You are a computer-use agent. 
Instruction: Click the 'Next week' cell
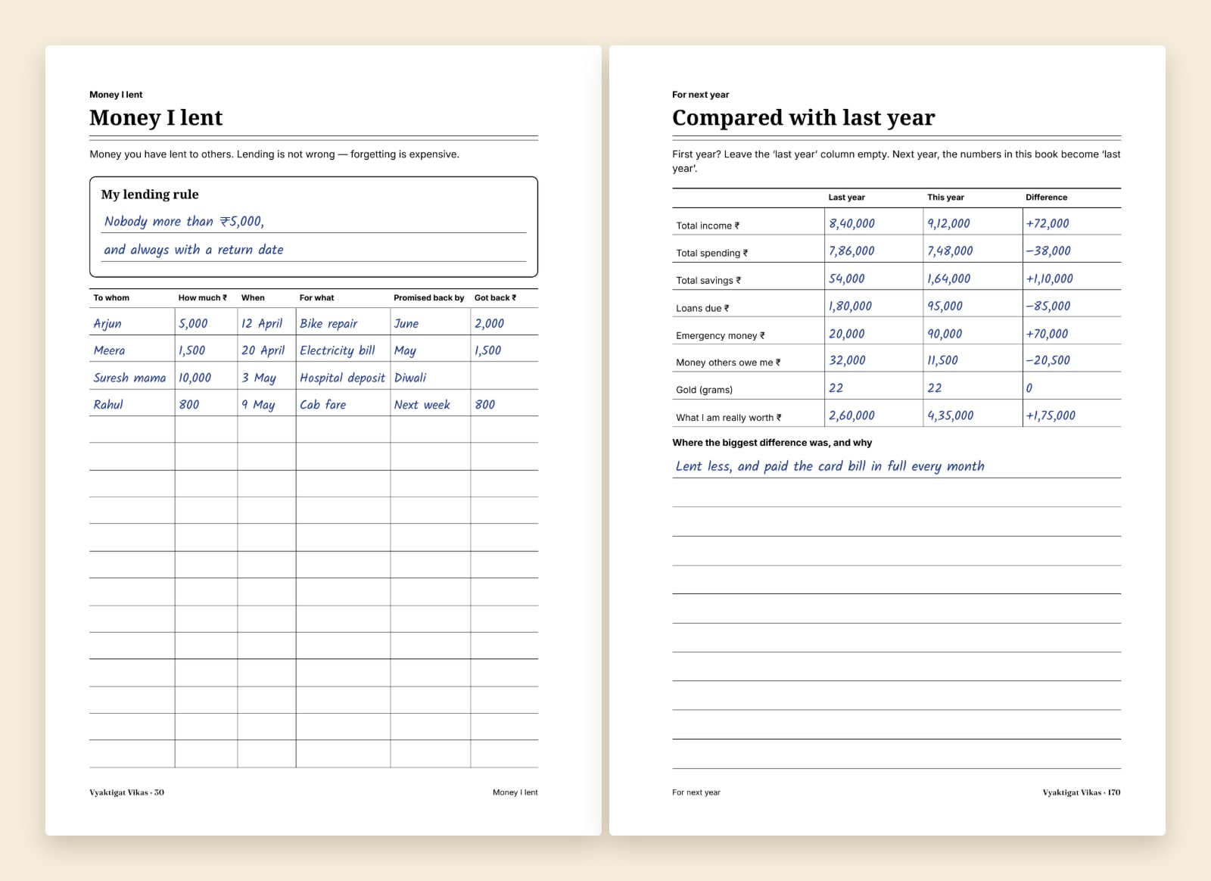tap(422, 405)
